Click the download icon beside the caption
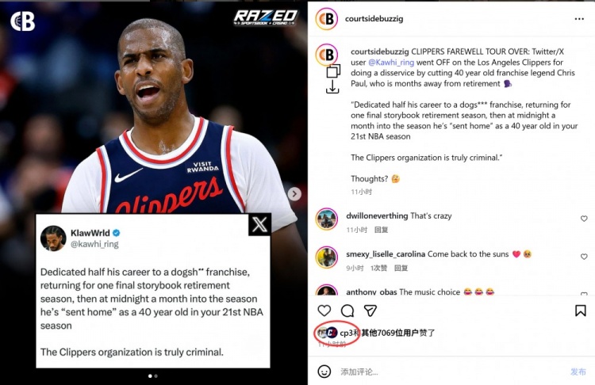Viewport: 595px width, 385px height. click(x=332, y=87)
